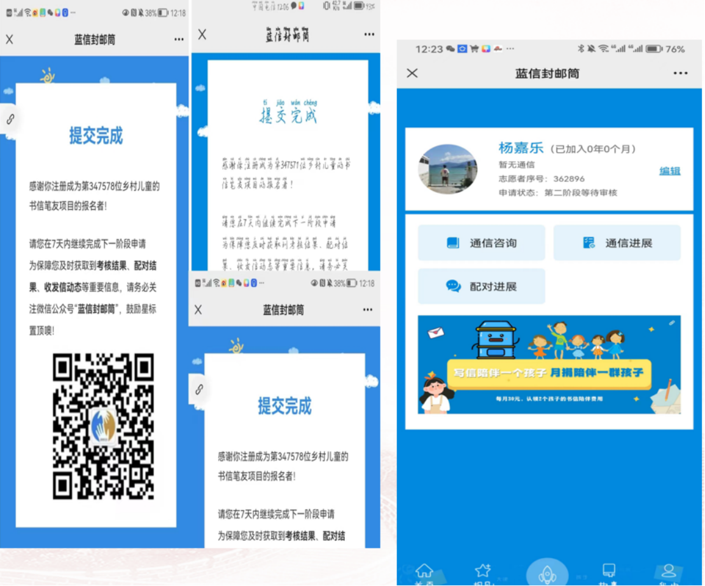Tap the person profile icon in the bottom navigation
The height and width of the screenshot is (586, 705).
coord(669,571)
